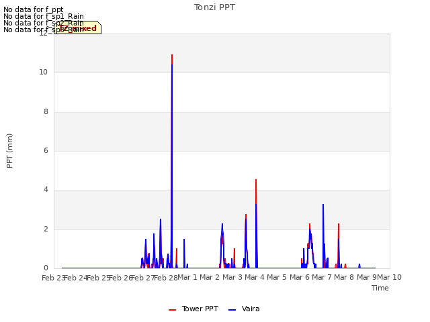Image resolution: width=430 pixels, height=322 pixels.
Task: Click the y-axis value 4
Action: pos(46,189)
